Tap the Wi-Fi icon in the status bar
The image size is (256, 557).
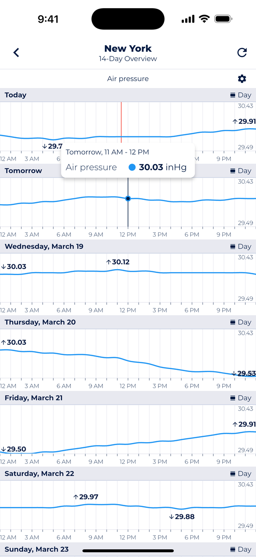tap(204, 18)
